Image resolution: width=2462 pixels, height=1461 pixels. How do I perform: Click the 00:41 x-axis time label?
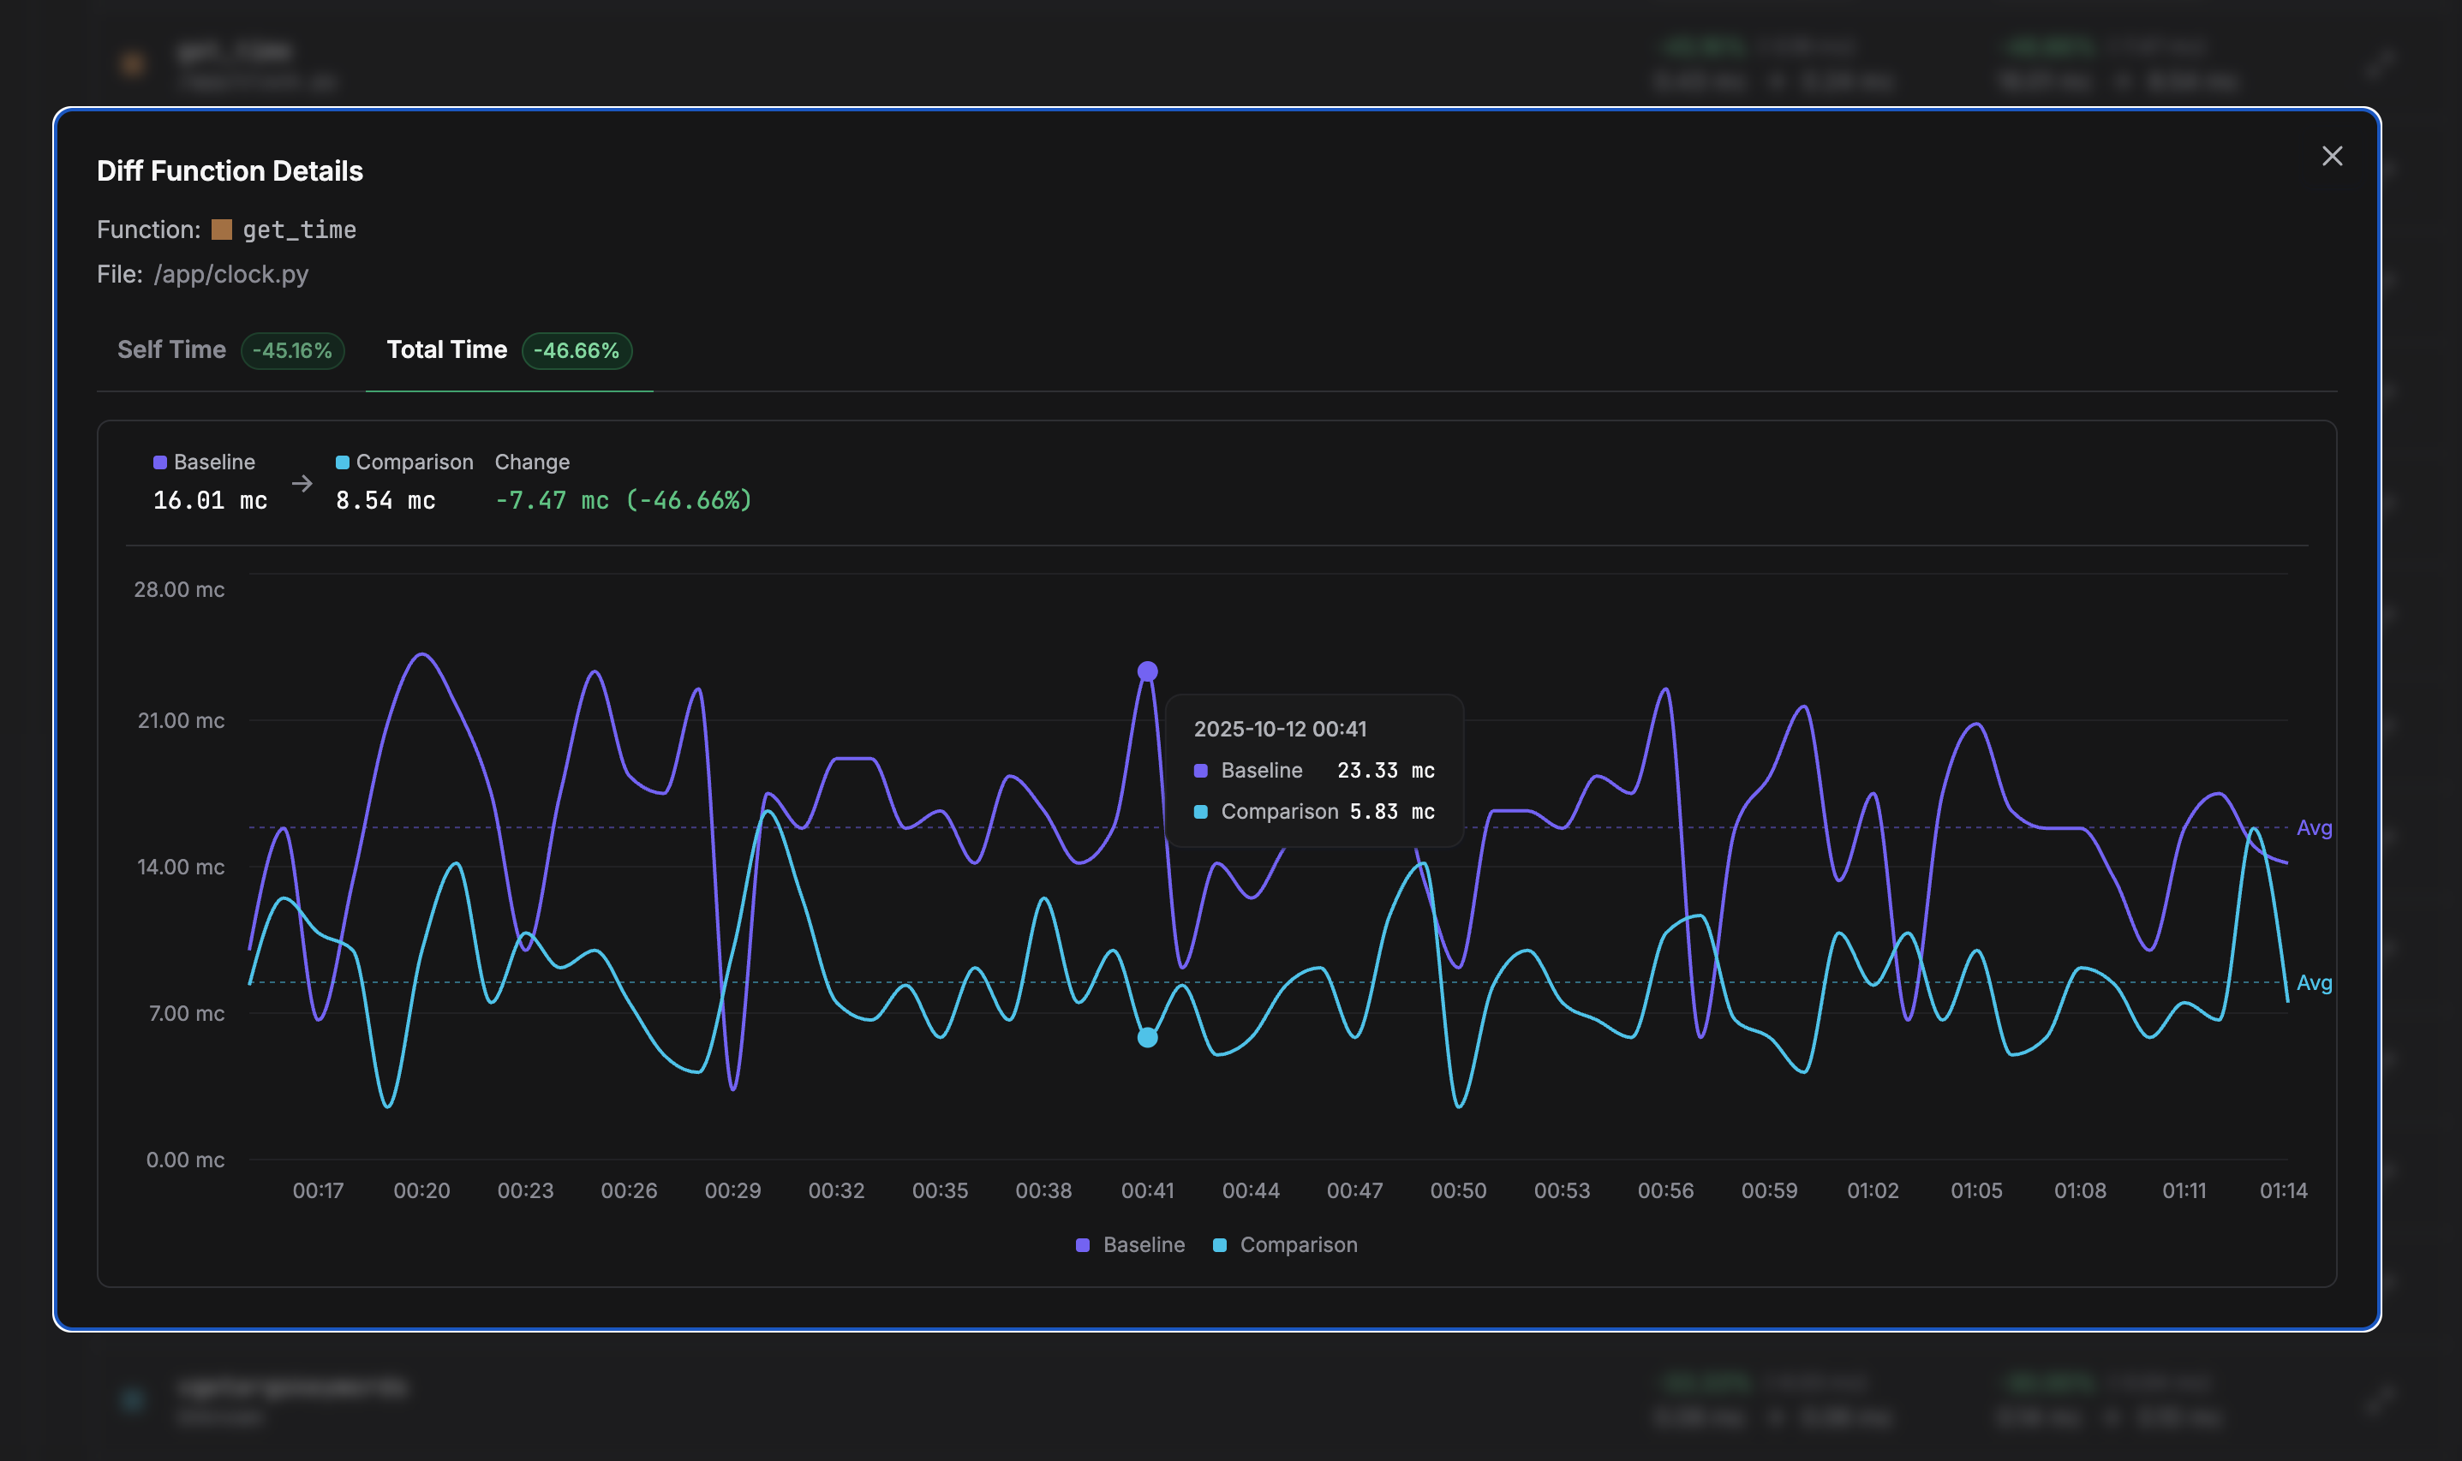1147,1191
